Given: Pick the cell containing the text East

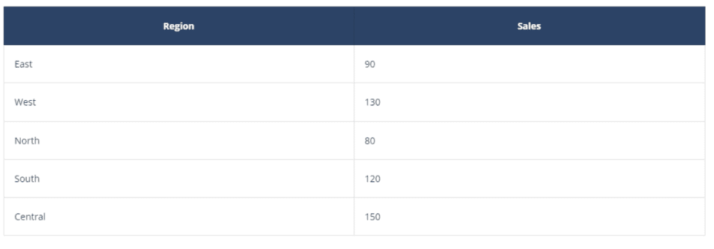Looking at the screenshot, I should 179,65.
